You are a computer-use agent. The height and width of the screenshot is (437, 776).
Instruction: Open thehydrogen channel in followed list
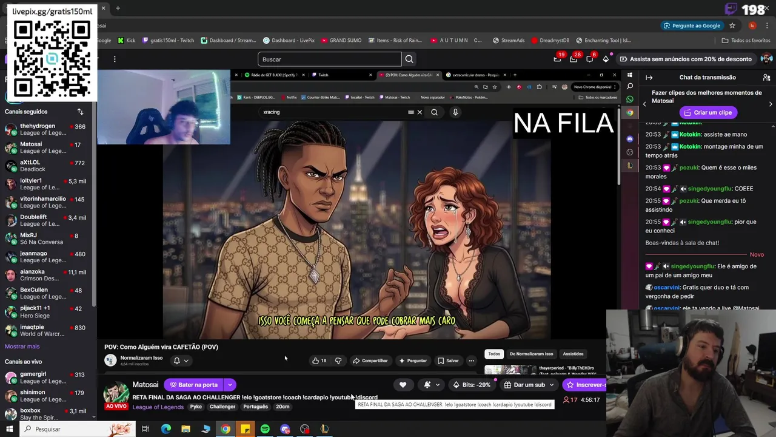tap(46, 130)
